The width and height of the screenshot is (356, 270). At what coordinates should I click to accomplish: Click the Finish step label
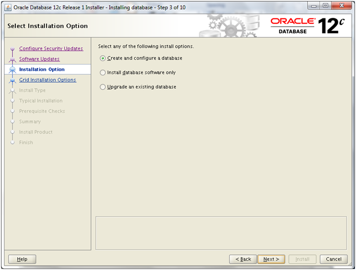pos(26,142)
